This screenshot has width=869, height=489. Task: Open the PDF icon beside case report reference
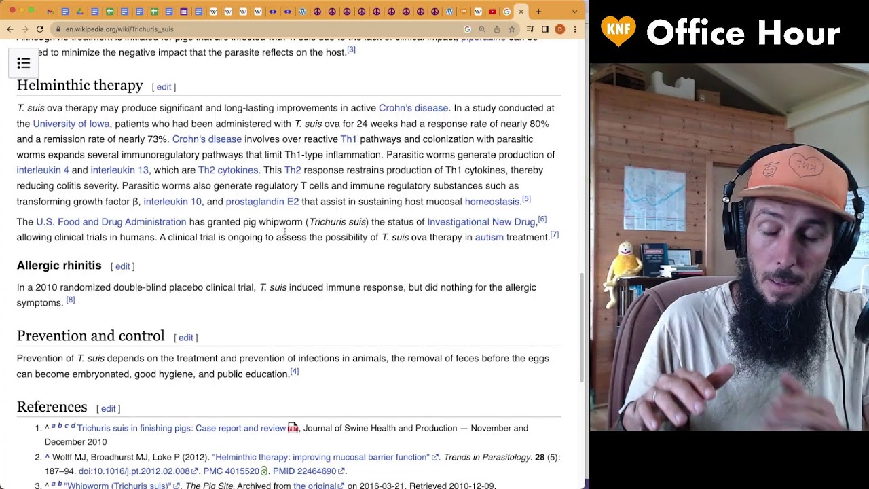click(x=293, y=428)
